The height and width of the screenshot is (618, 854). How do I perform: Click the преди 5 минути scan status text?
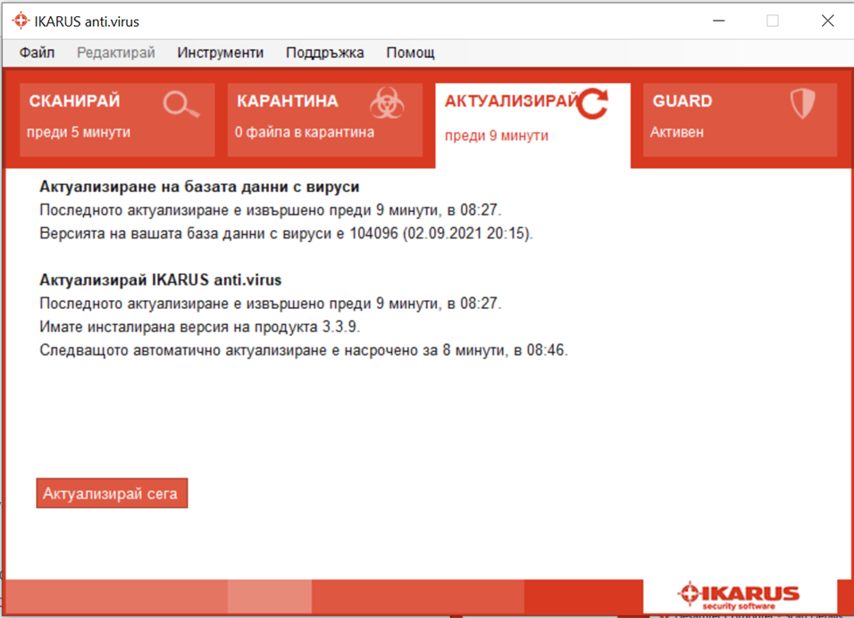[79, 132]
